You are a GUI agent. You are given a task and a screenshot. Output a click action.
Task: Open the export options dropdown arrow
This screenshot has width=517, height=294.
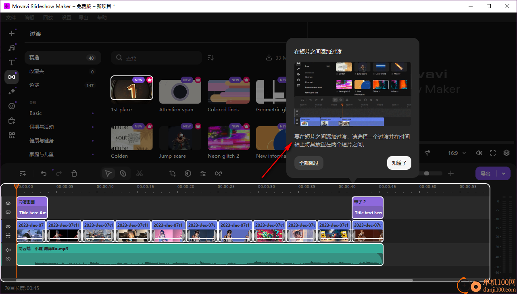click(x=504, y=173)
